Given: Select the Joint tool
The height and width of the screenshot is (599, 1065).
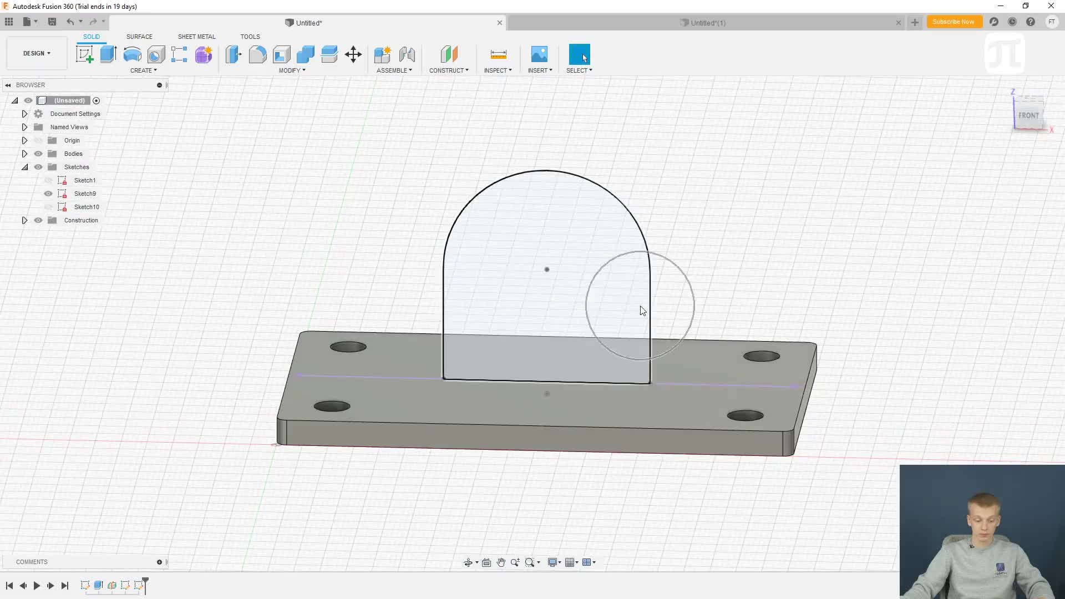Looking at the screenshot, I should pyautogui.click(x=407, y=54).
